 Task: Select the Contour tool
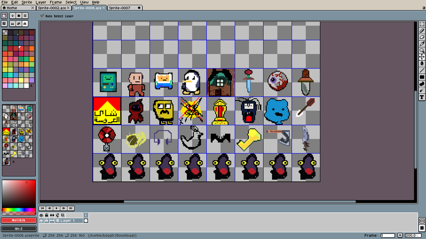click(x=422, y=84)
